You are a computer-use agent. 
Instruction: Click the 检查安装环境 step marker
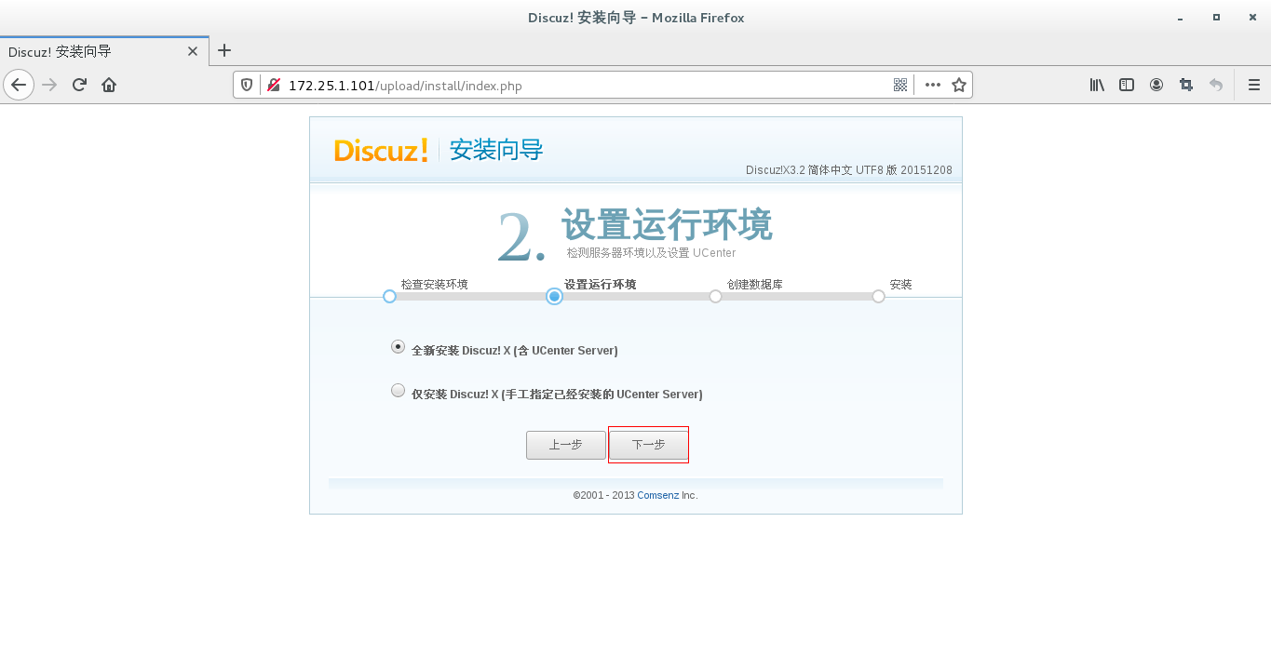[x=389, y=296]
